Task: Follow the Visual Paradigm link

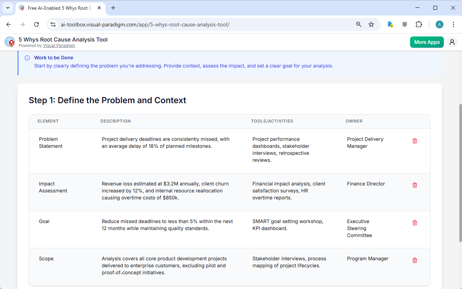Action: 59,45
